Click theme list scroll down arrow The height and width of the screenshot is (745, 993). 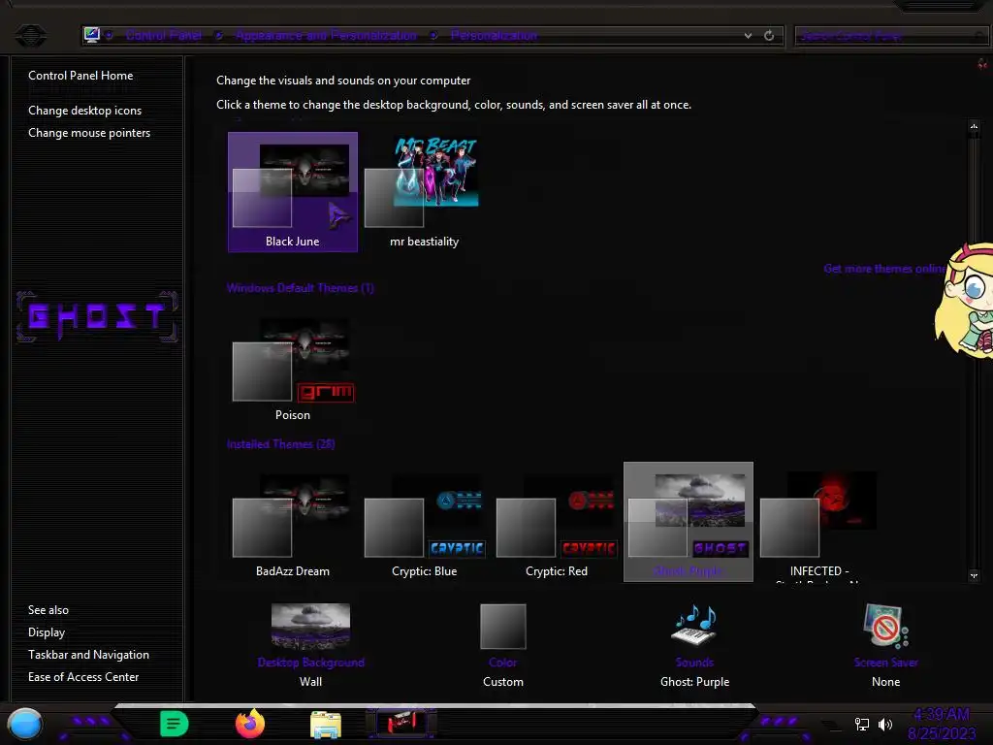[974, 575]
